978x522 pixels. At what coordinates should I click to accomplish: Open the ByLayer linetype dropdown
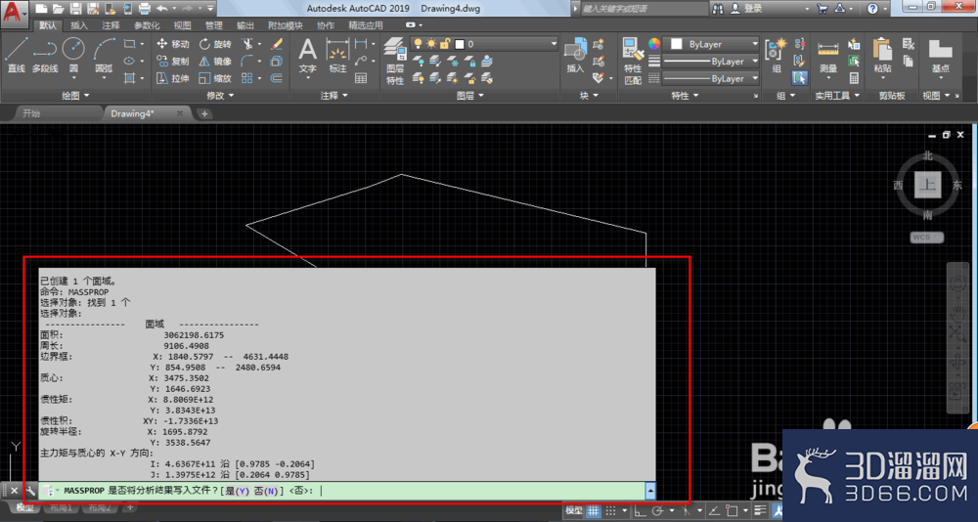(x=711, y=78)
